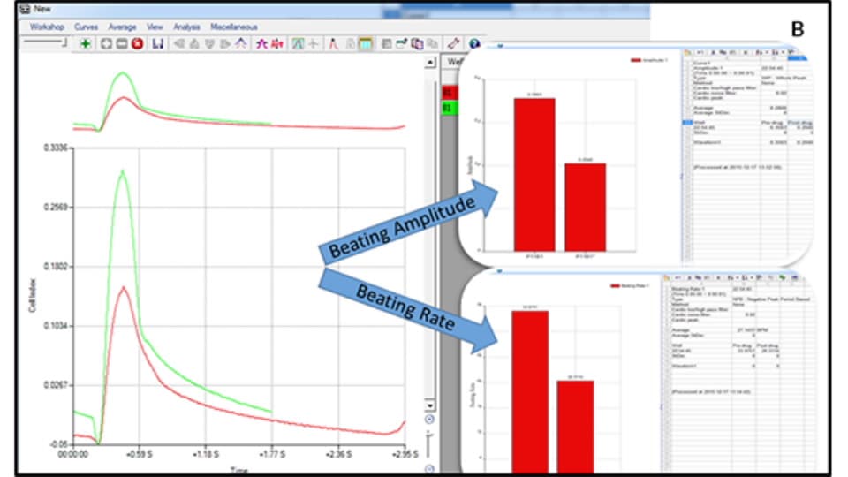The height and width of the screenshot is (477, 848).
Task: Click the red pencil tool icon
Action: tap(453, 43)
